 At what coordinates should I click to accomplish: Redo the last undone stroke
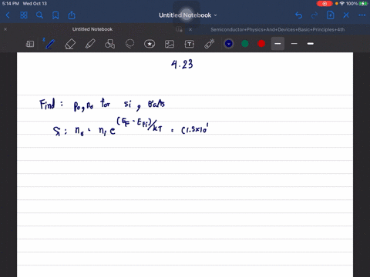pyautogui.click(x=314, y=15)
